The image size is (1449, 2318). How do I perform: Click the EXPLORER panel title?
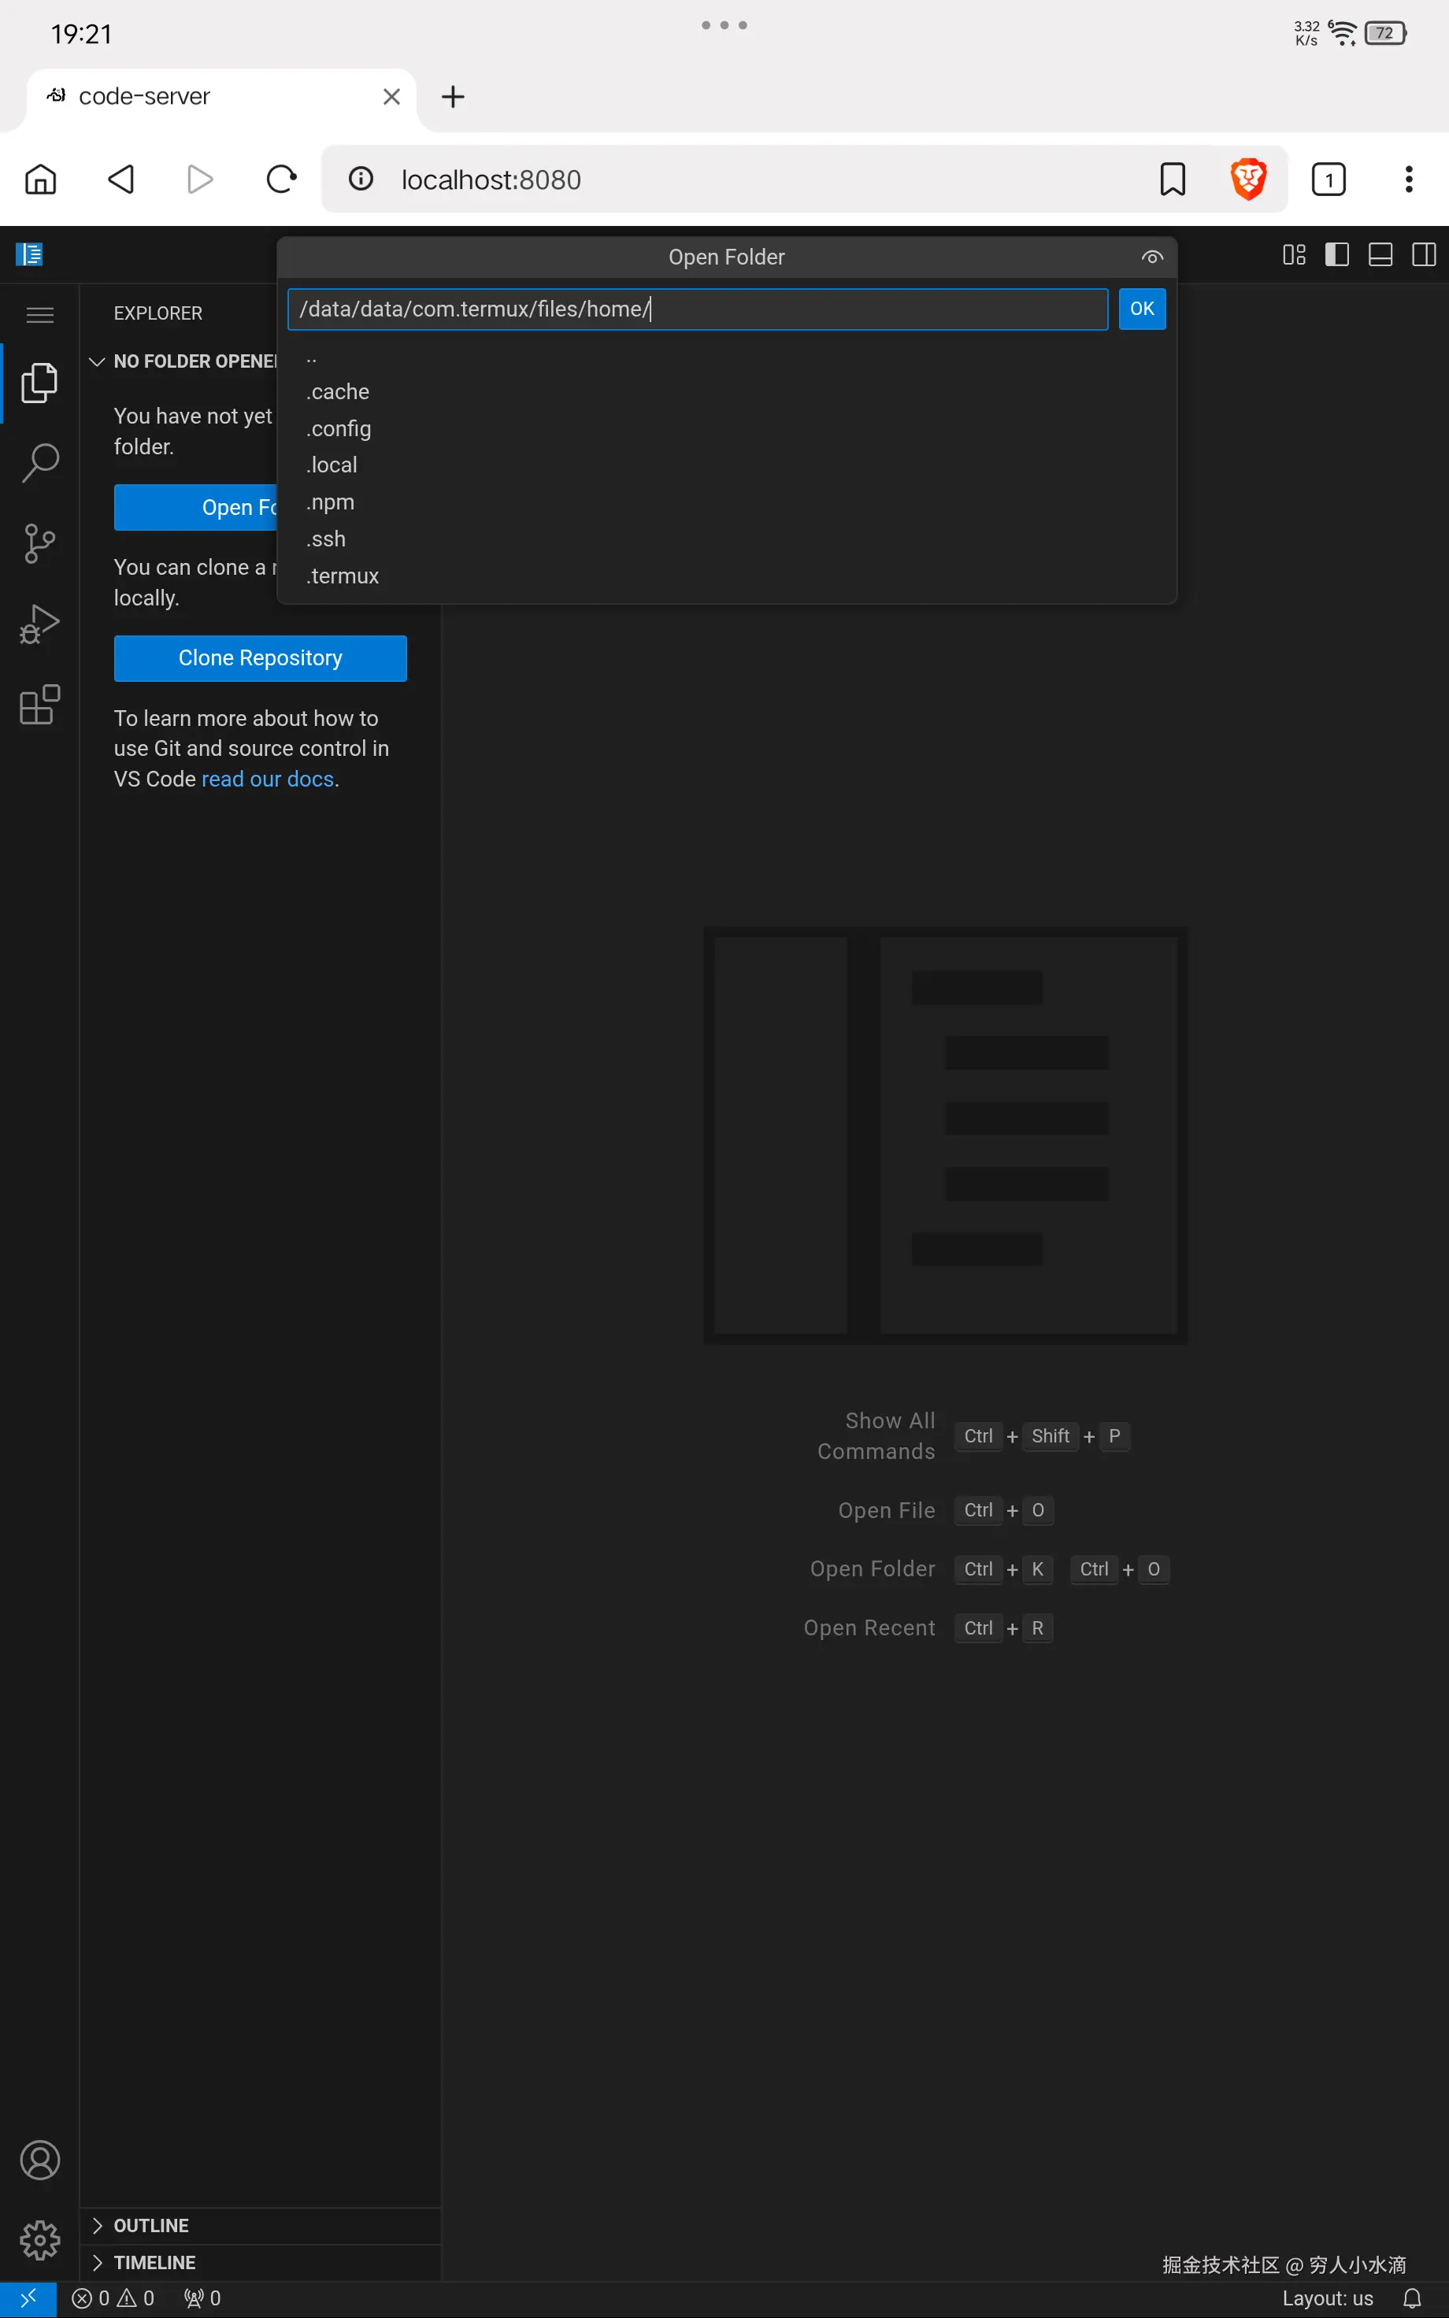158,313
